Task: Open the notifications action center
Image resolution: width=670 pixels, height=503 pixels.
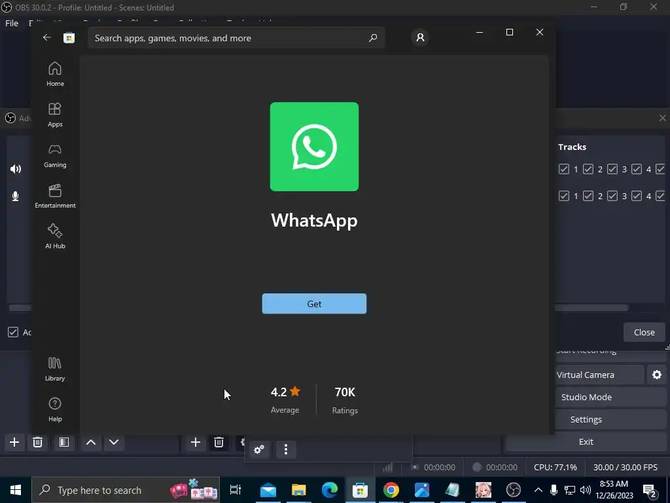Action: point(650,490)
